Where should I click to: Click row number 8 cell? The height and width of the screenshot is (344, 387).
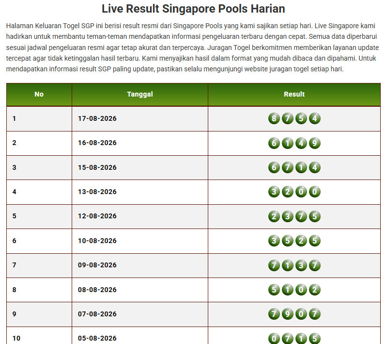coord(39,290)
